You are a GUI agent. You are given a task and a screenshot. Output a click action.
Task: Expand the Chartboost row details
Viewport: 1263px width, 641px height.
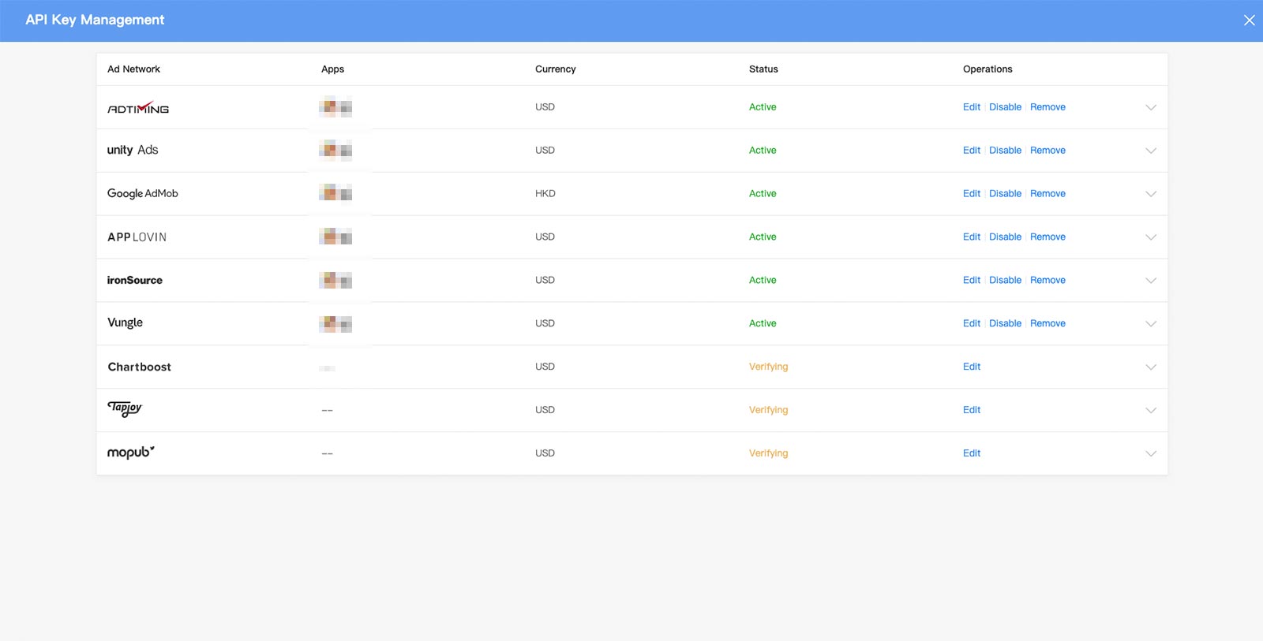coord(1151,367)
